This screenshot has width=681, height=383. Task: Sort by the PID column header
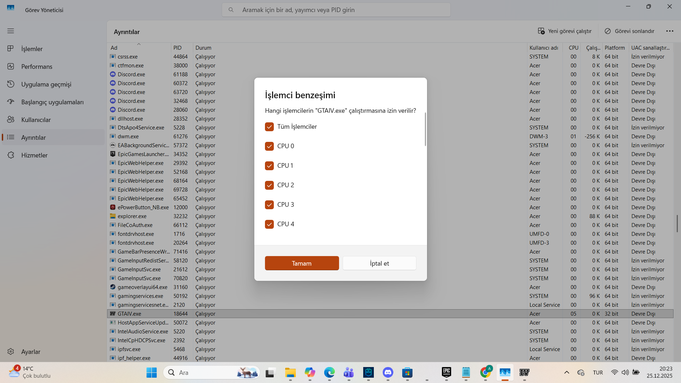182,48
